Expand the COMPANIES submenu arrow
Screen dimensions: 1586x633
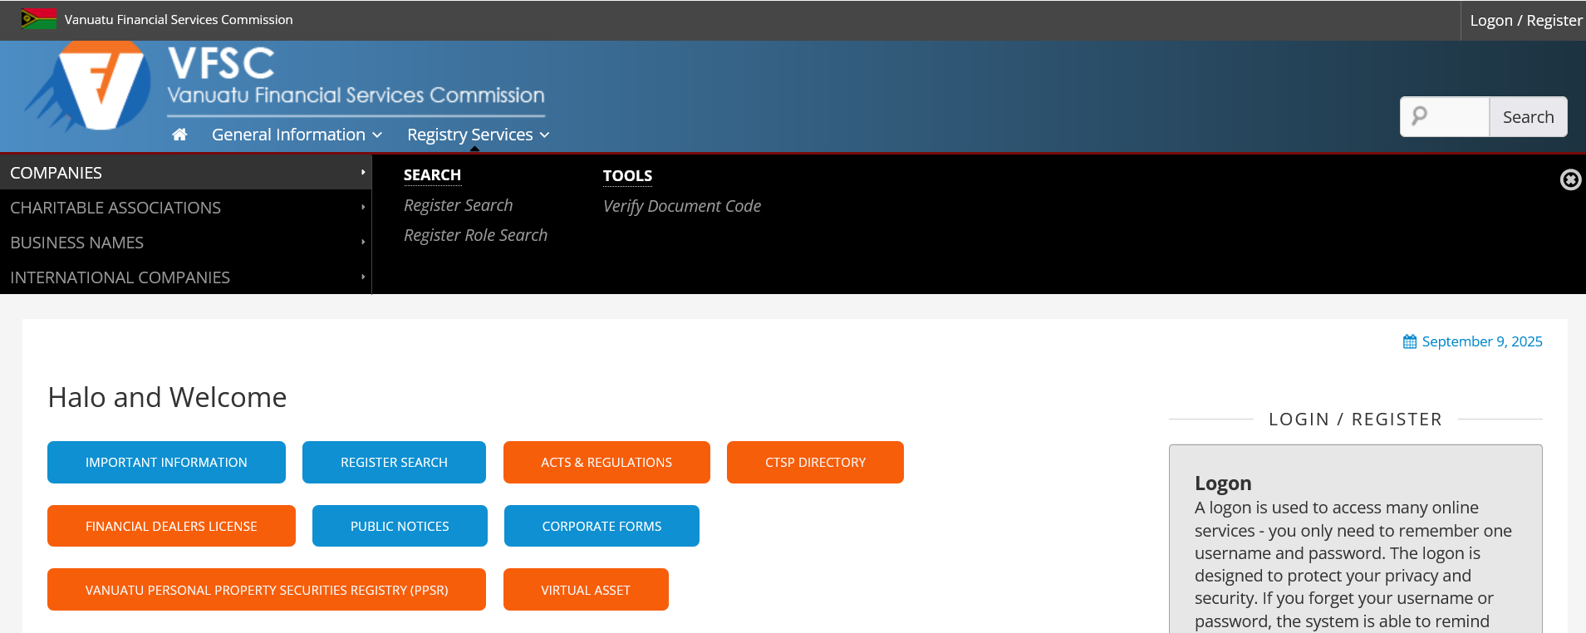[363, 172]
